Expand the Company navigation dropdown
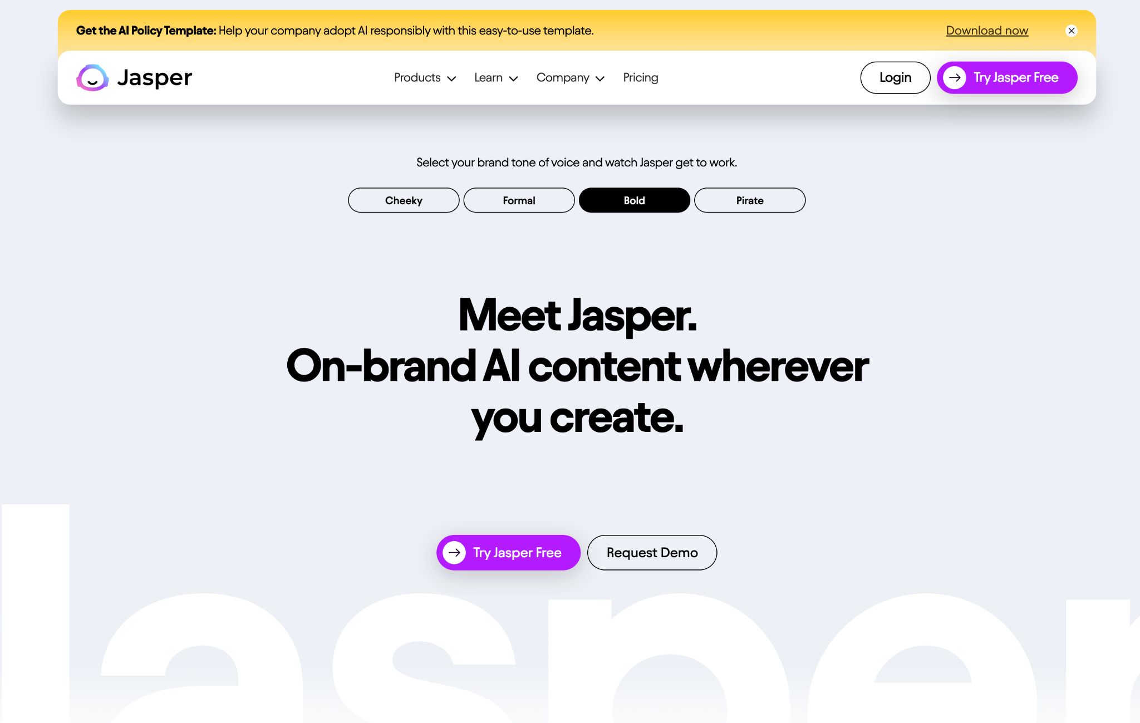Image resolution: width=1140 pixels, height=723 pixels. tap(569, 77)
